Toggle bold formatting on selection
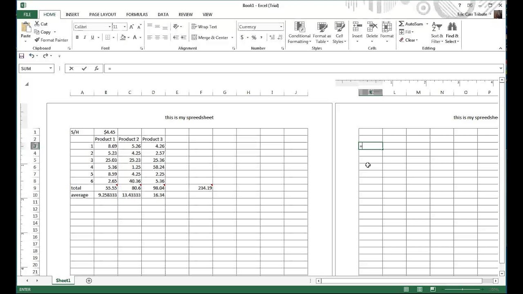This screenshot has height=294, width=523. pyautogui.click(x=77, y=37)
